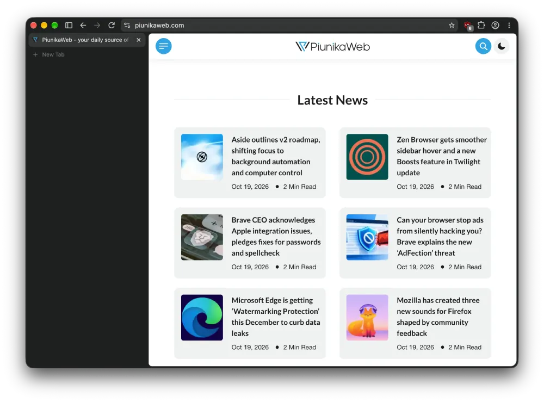
Task: Click the Zen Browser concentric circles thumbnail
Action: coord(367,157)
